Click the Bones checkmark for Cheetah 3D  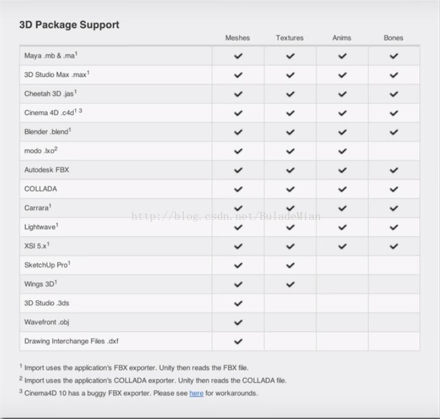[394, 94]
